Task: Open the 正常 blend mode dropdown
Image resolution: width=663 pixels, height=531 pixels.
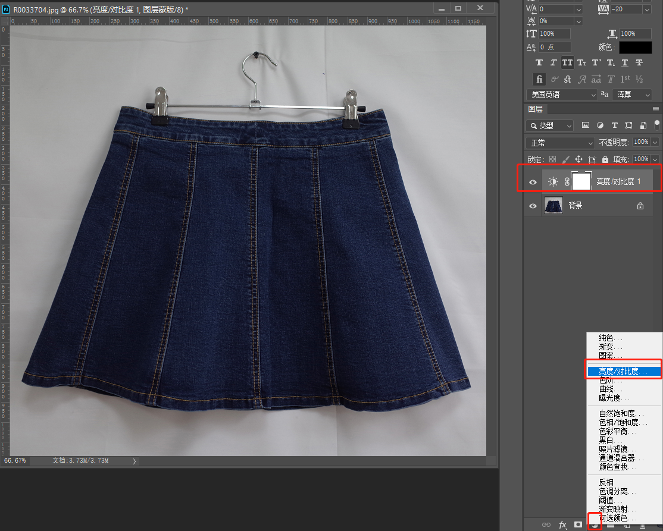Action: [561, 143]
